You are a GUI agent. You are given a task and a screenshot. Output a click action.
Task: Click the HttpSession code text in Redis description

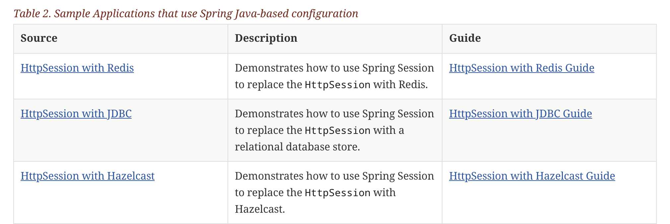337,85
